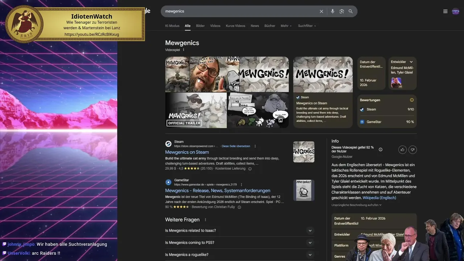Expand the Entwickler card chevron
This screenshot has width=464, height=261.
click(x=411, y=62)
